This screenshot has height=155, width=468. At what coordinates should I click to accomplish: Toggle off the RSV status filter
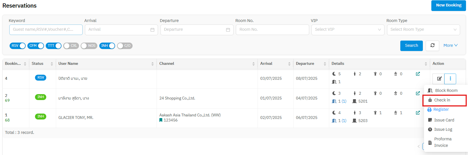[x=17, y=46]
